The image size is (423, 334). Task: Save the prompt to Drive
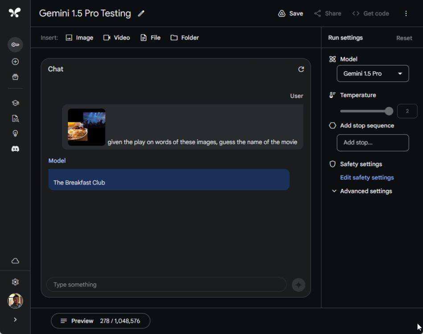(x=290, y=13)
